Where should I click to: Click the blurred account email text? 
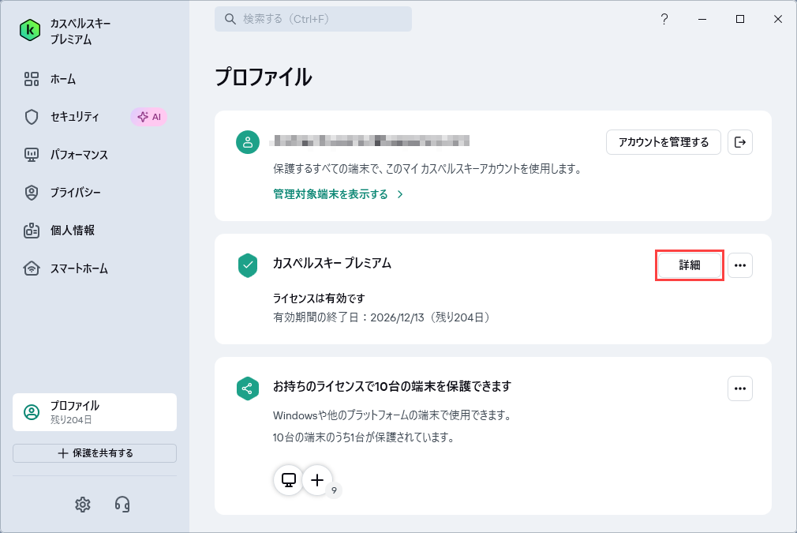pyautogui.click(x=369, y=141)
